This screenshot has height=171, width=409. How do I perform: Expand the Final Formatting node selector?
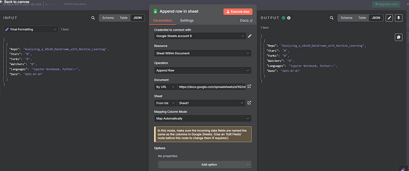coord(31,29)
